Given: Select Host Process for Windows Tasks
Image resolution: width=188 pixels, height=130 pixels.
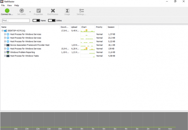Looking at the screenshot, I should point(24,56).
